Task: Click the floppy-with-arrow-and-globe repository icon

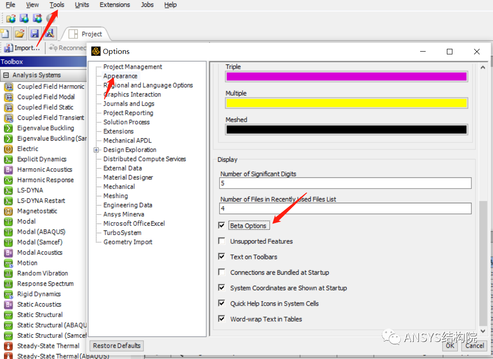Action: [37, 18]
